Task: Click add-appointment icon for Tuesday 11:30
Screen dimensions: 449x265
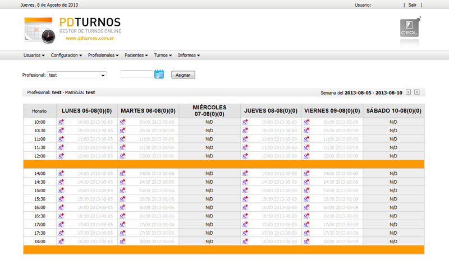Action: (x=122, y=147)
